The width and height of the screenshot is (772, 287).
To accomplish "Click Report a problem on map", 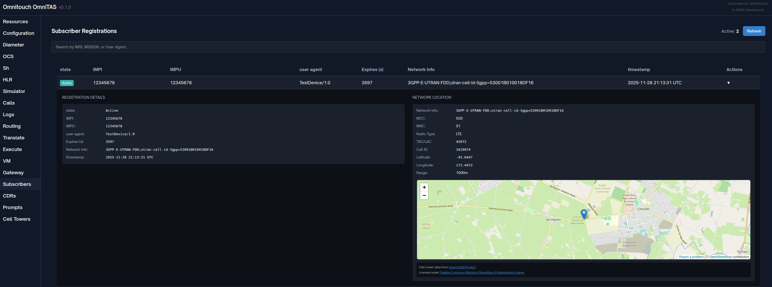I will (691, 257).
